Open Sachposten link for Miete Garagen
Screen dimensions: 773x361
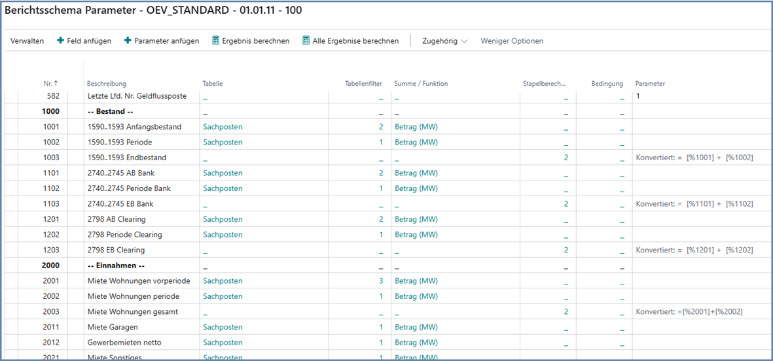(223, 327)
